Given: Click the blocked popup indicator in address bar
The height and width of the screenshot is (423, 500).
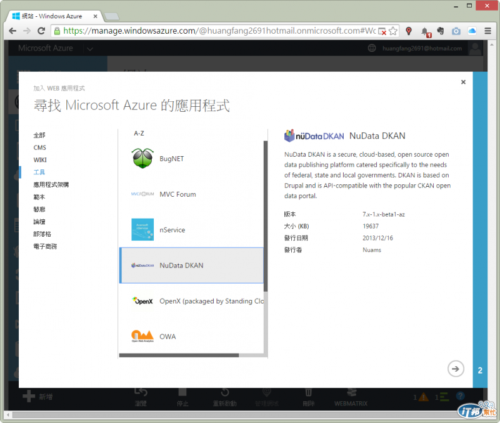Looking at the screenshot, I should (x=382, y=31).
